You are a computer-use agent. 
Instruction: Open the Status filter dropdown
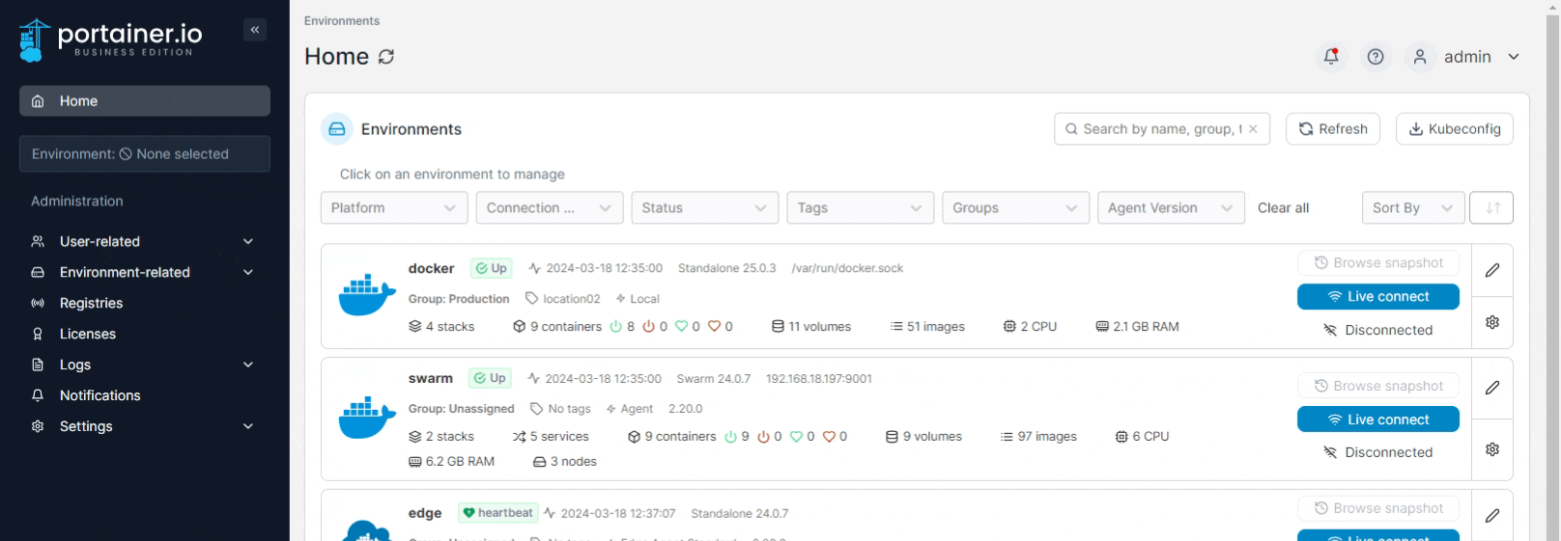(x=704, y=207)
